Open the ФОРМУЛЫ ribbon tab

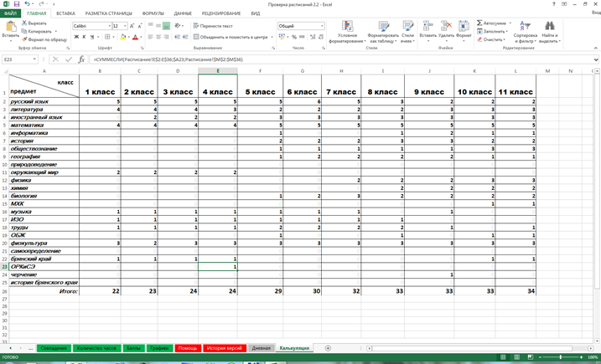pos(153,13)
